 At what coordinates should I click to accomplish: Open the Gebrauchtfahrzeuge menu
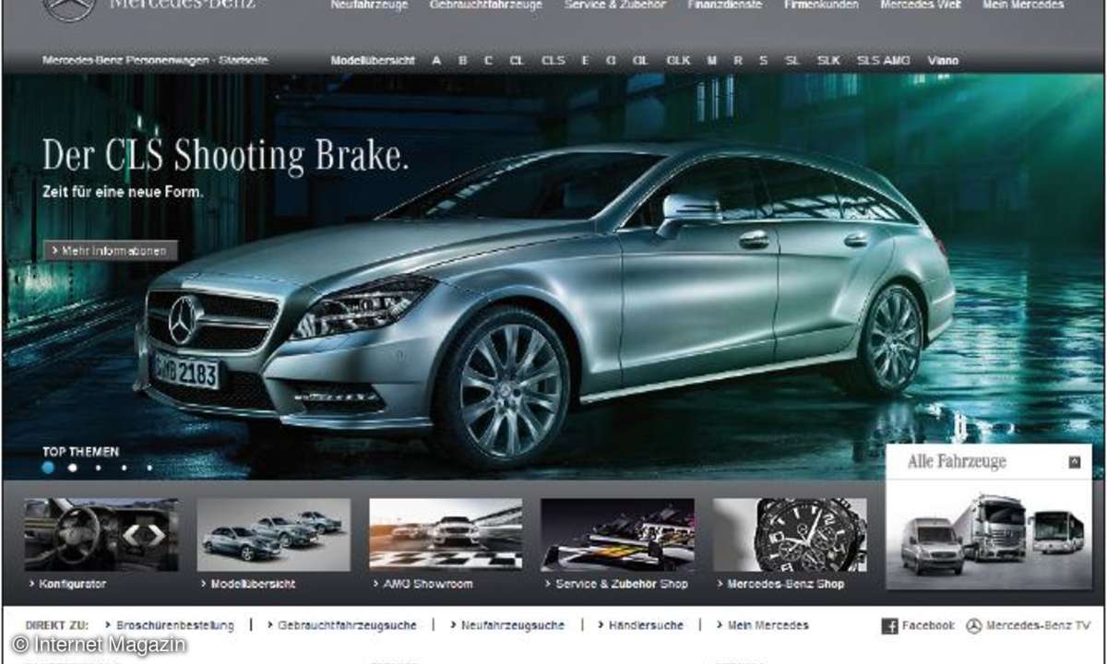coord(486,5)
